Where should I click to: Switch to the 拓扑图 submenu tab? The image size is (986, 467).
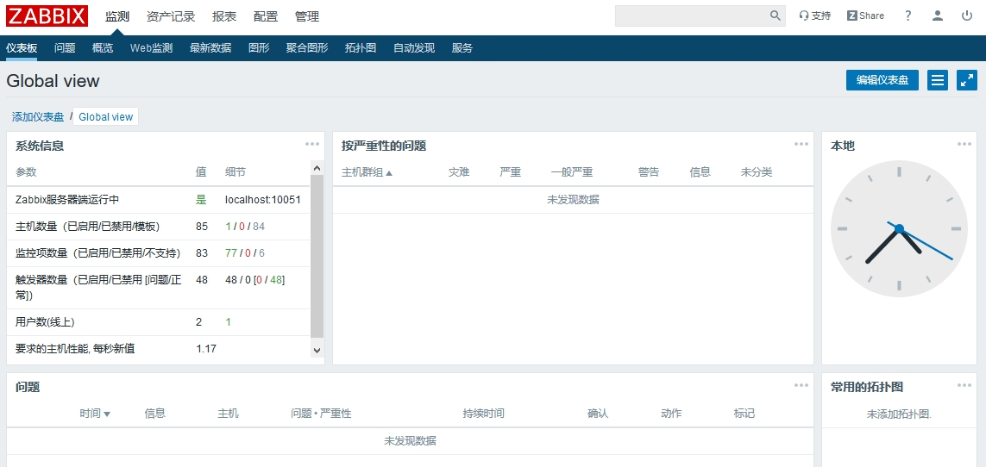(x=361, y=48)
